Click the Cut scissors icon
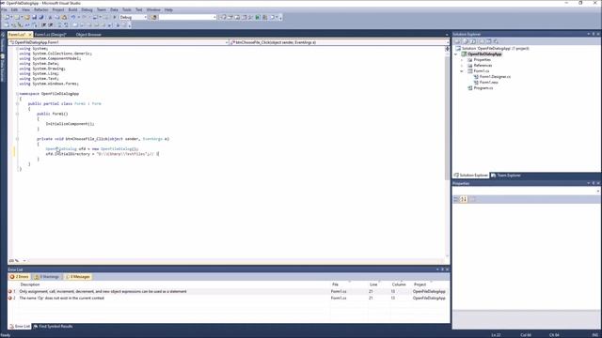The height and width of the screenshot is (338, 602). pyautogui.click(x=50, y=17)
